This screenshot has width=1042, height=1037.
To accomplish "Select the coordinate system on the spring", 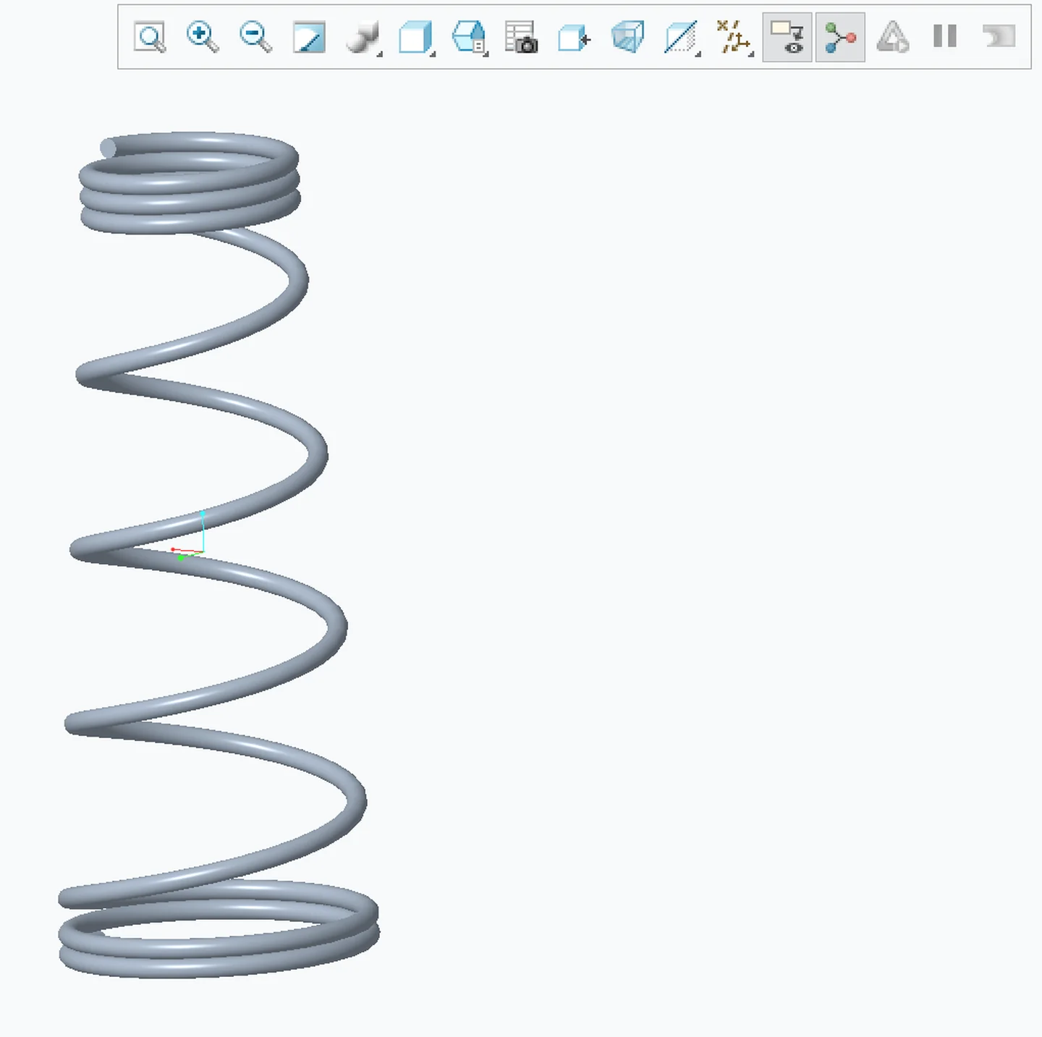I will pyautogui.click(x=190, y=536).
